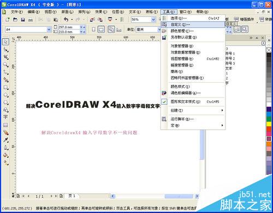Select the Freehand tool
Viewport: 273px width, 213px height.
[6, 72]
